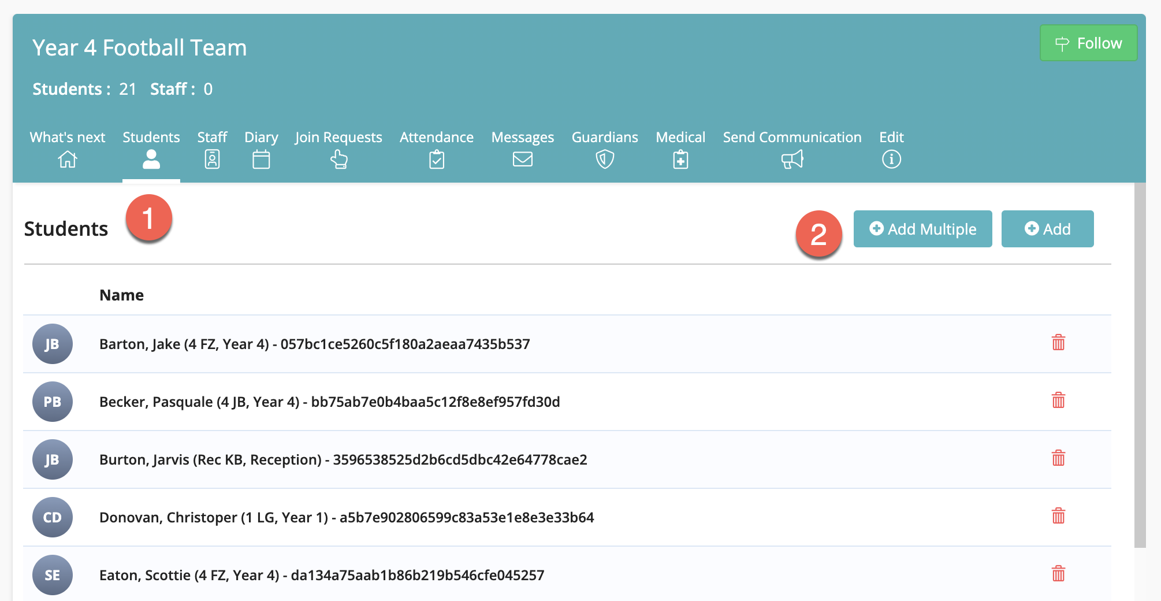Open the Students tab label
Image resolution: width=1161 pixels, height=601 pixels.
[151, 137]
